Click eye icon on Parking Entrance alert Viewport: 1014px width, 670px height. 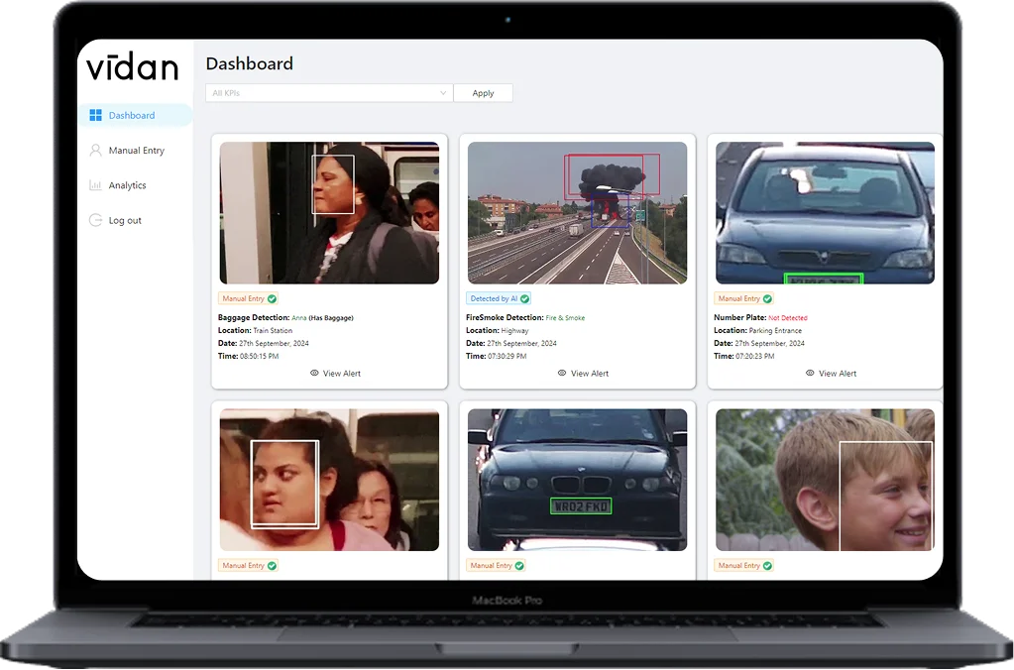(810, 374)
